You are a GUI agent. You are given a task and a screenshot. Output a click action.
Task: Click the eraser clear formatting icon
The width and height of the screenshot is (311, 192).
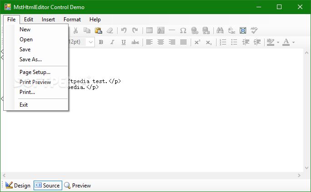point(110,30)
